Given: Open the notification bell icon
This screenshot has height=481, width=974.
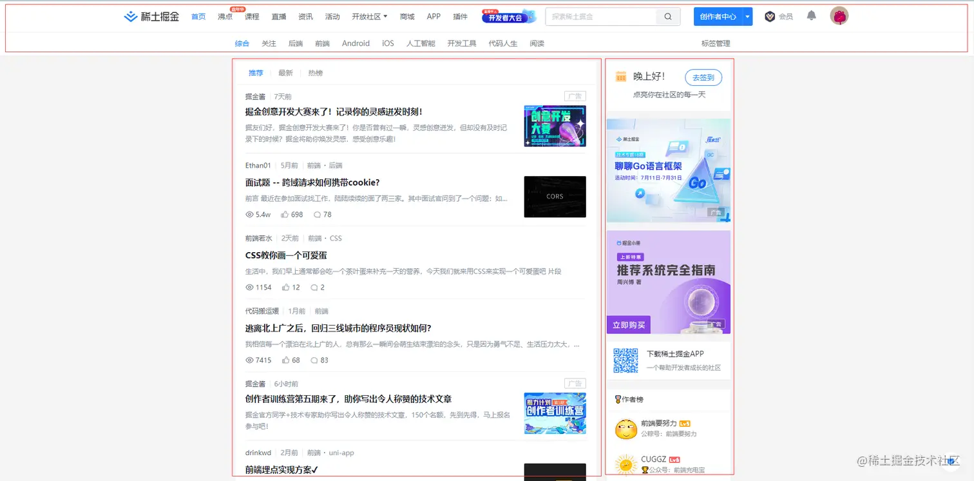Looking at the screenshot, I should pos(811,16).
